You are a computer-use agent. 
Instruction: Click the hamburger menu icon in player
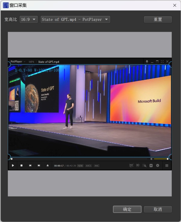(x=167, y=165)
